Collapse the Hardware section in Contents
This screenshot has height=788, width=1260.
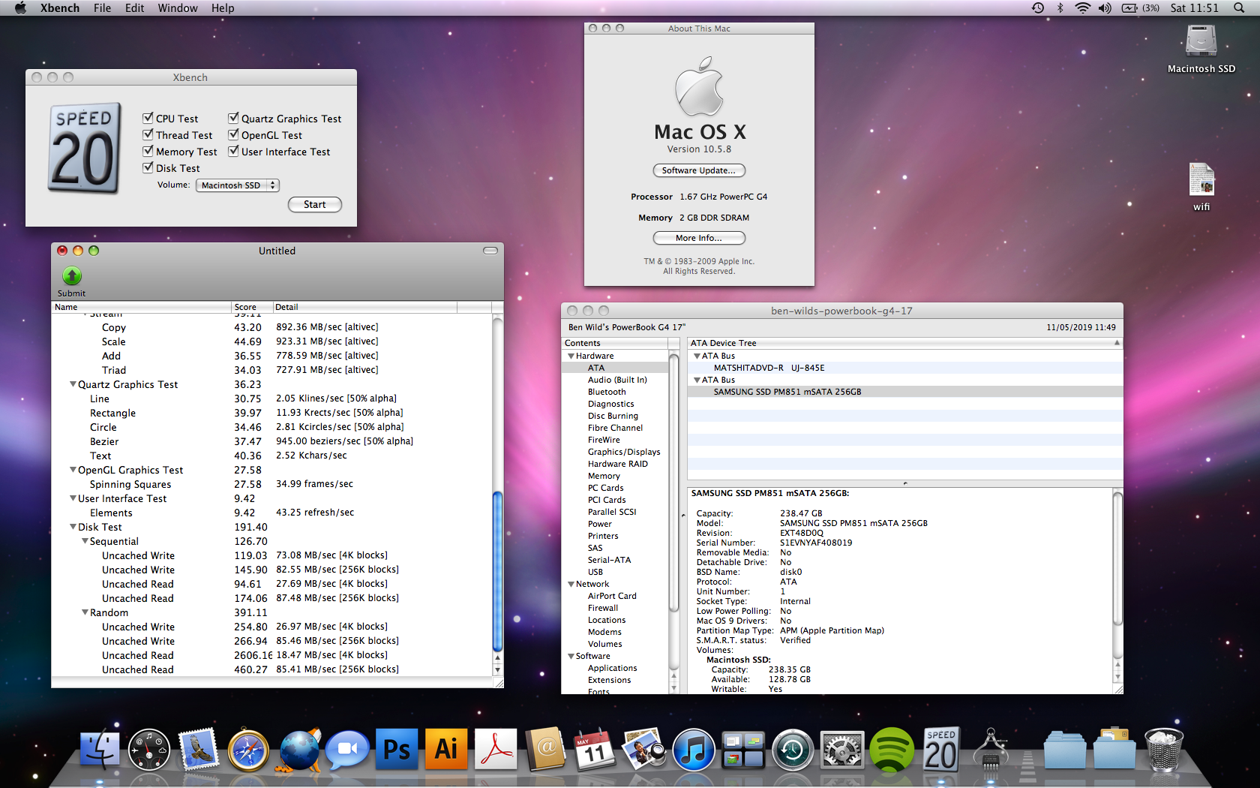point(571,356)
